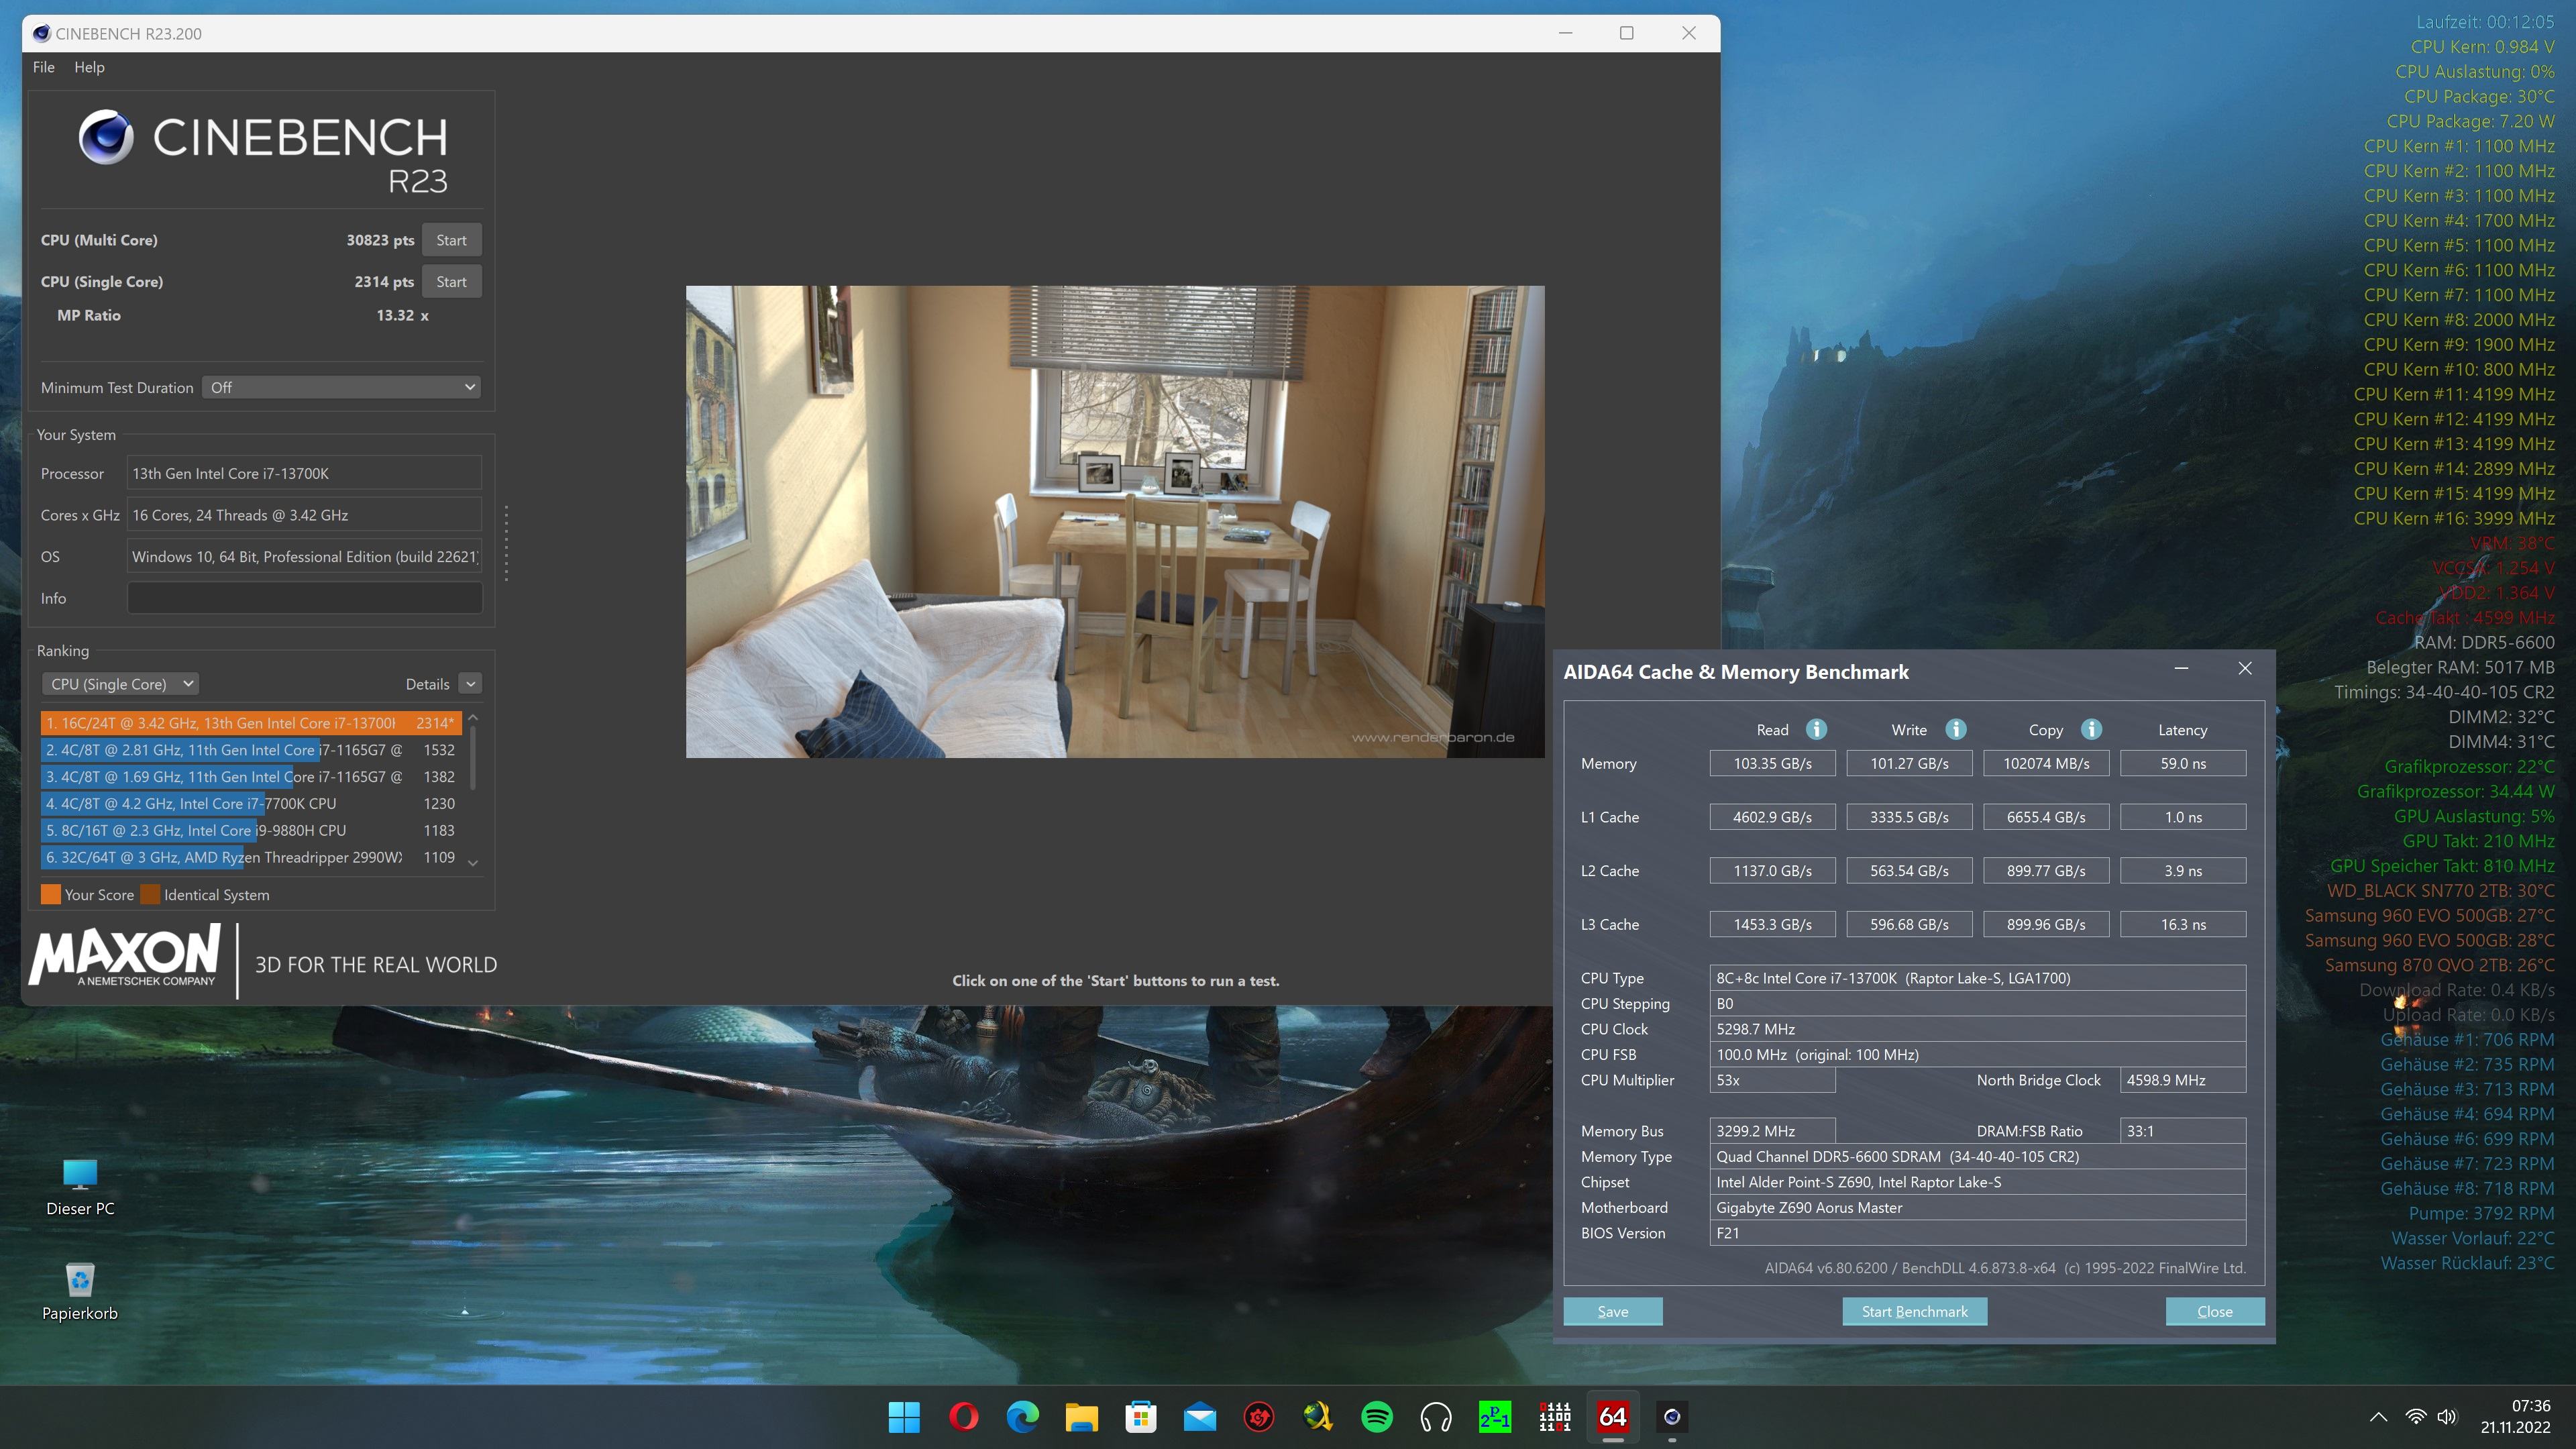2576x1449 pixels.
Task: Expand the ranking Details toggle arrow
Action: click(470, 684)
